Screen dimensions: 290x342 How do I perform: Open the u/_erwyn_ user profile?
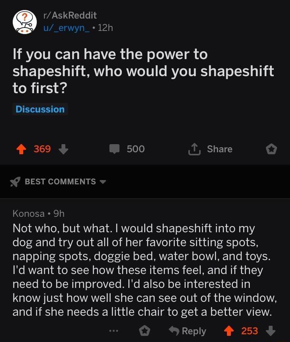pos(67,27)
